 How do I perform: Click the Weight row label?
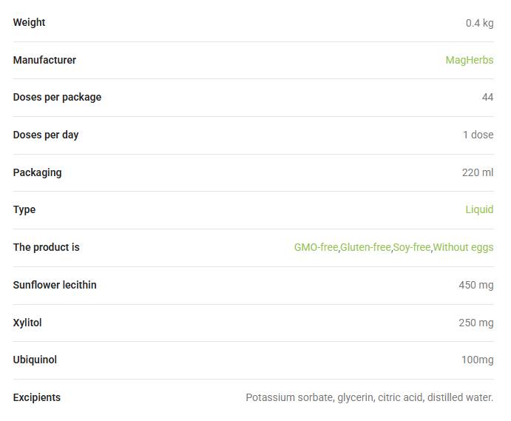click(29, 22)
